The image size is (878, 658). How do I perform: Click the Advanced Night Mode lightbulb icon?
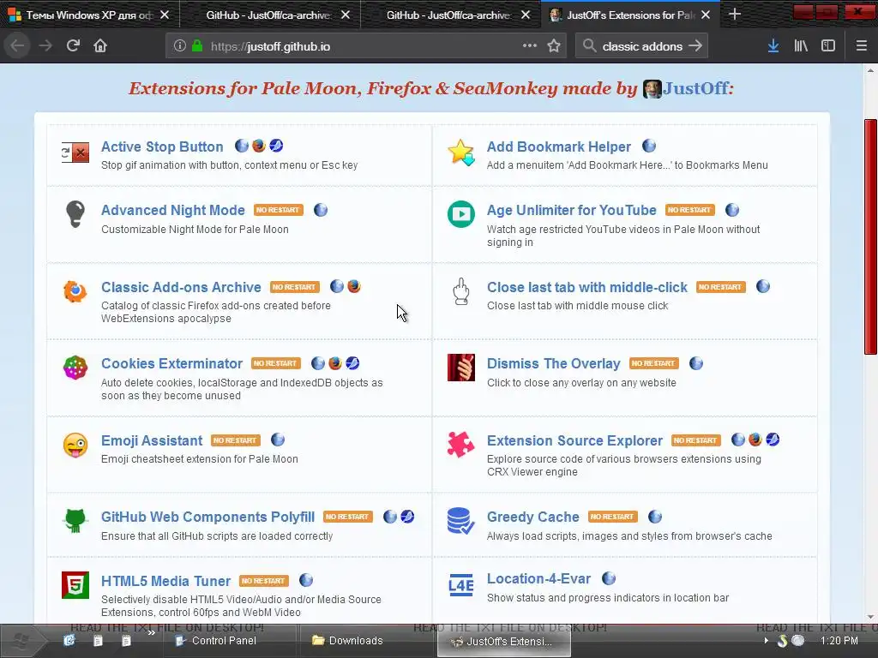75,213
